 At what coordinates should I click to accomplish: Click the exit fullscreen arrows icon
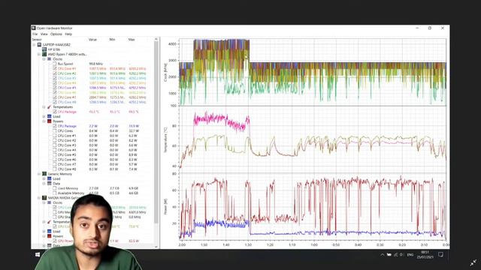pos(473,262)
